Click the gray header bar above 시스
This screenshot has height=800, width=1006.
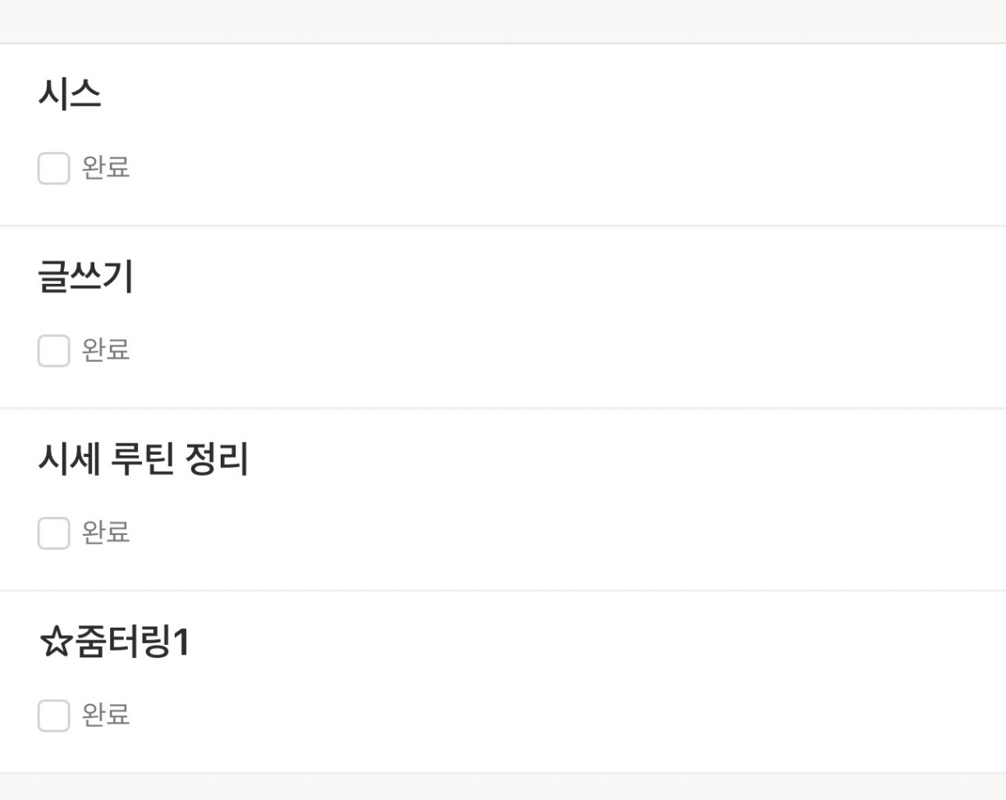pos(503,21)
